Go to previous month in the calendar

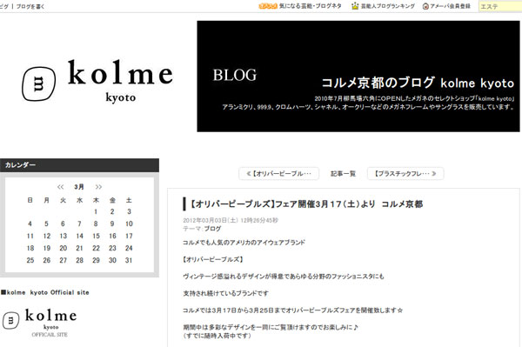coord(60,187)
